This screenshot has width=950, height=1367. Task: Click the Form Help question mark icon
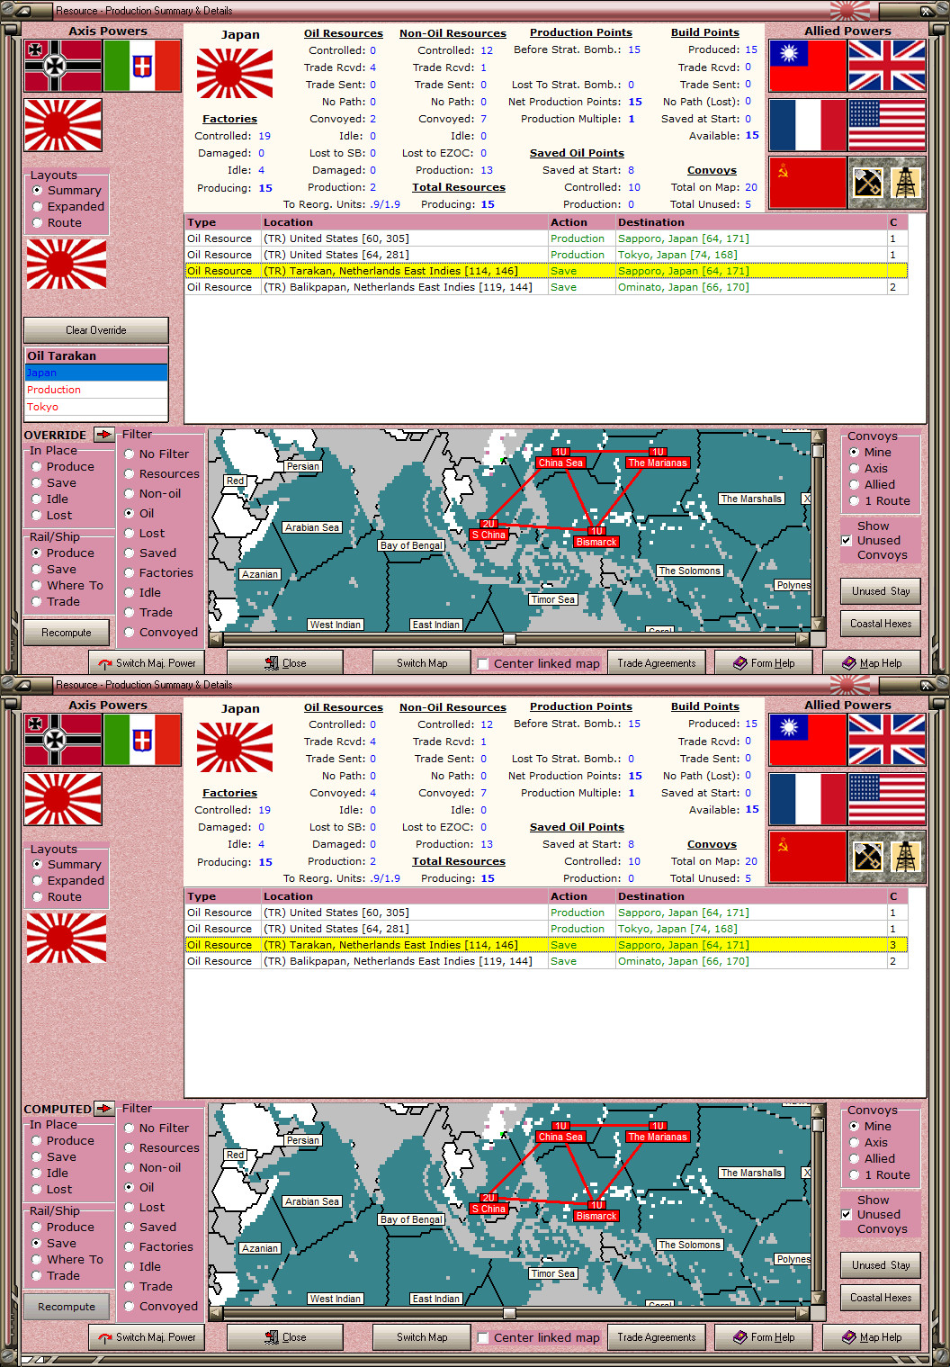[739, 662]
